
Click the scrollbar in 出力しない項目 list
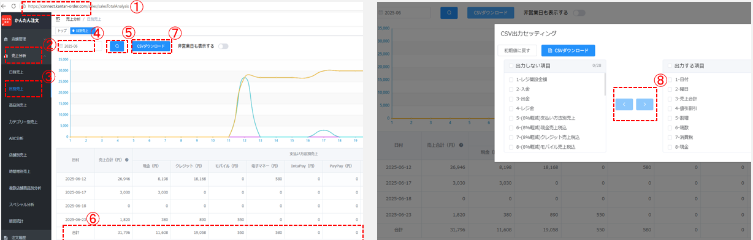605,84
